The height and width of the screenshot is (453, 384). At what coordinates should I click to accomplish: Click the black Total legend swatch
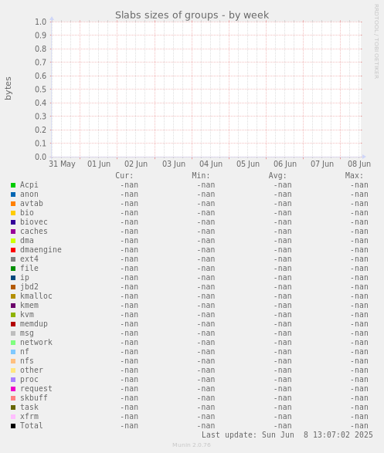[13, 426]
